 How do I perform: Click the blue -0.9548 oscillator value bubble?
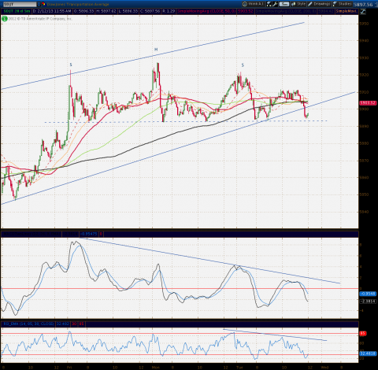368,294
